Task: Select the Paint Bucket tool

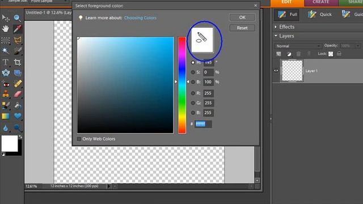Action: coord(18,105)
